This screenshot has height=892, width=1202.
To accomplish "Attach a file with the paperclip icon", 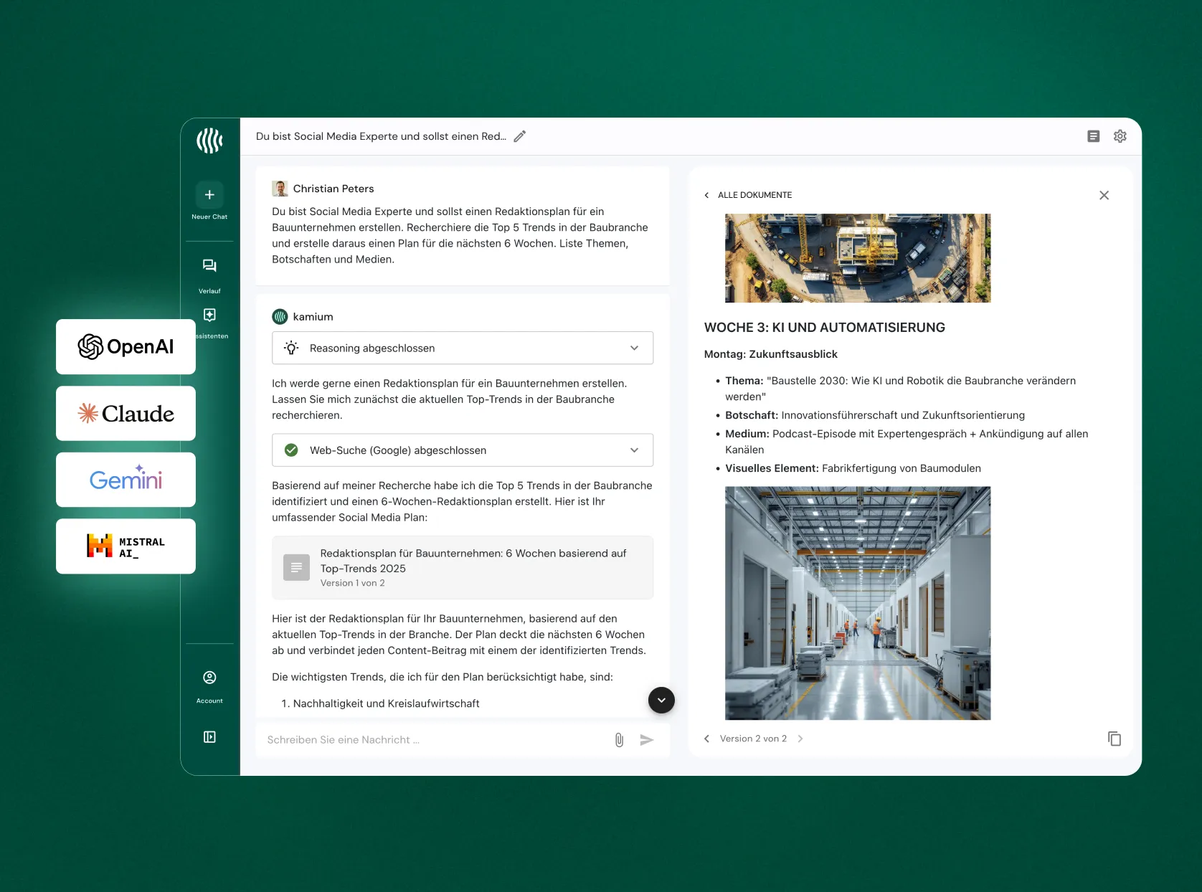I will pyautogui.click(x=620, y=740).
